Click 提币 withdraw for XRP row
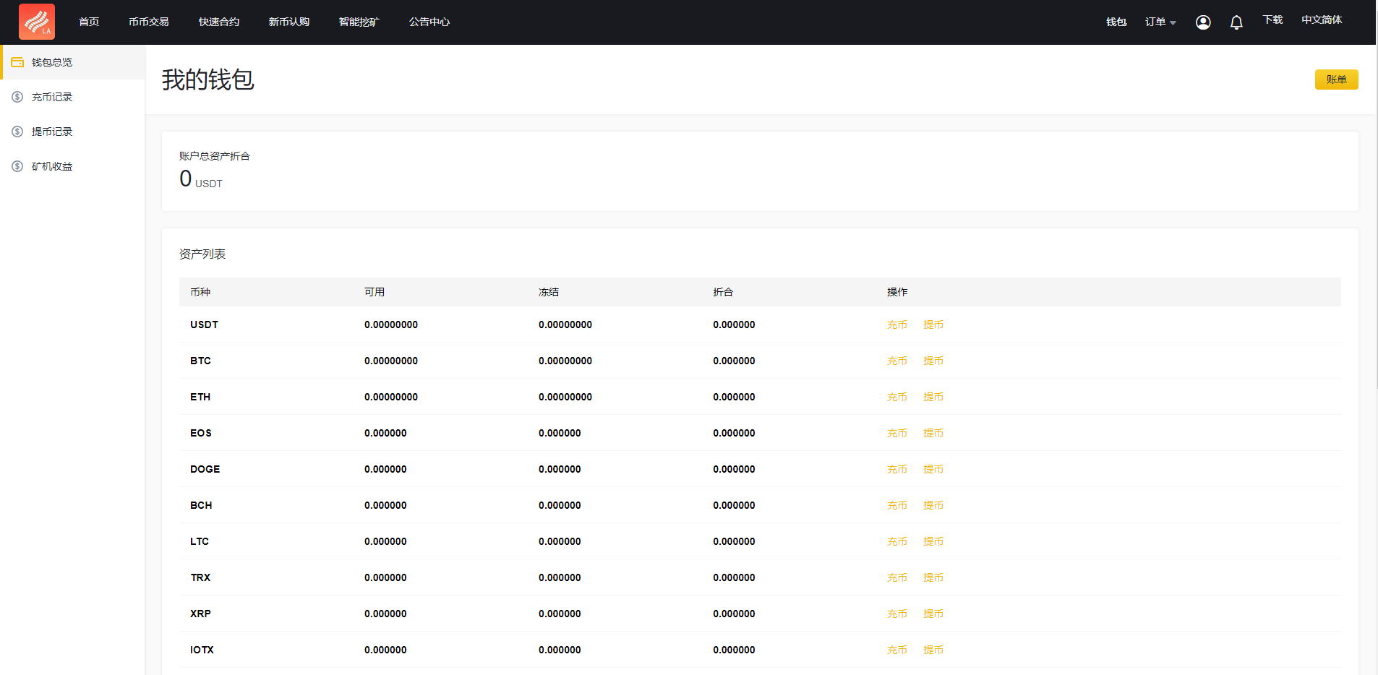The image size is (1378, 675). coord(933,614)
